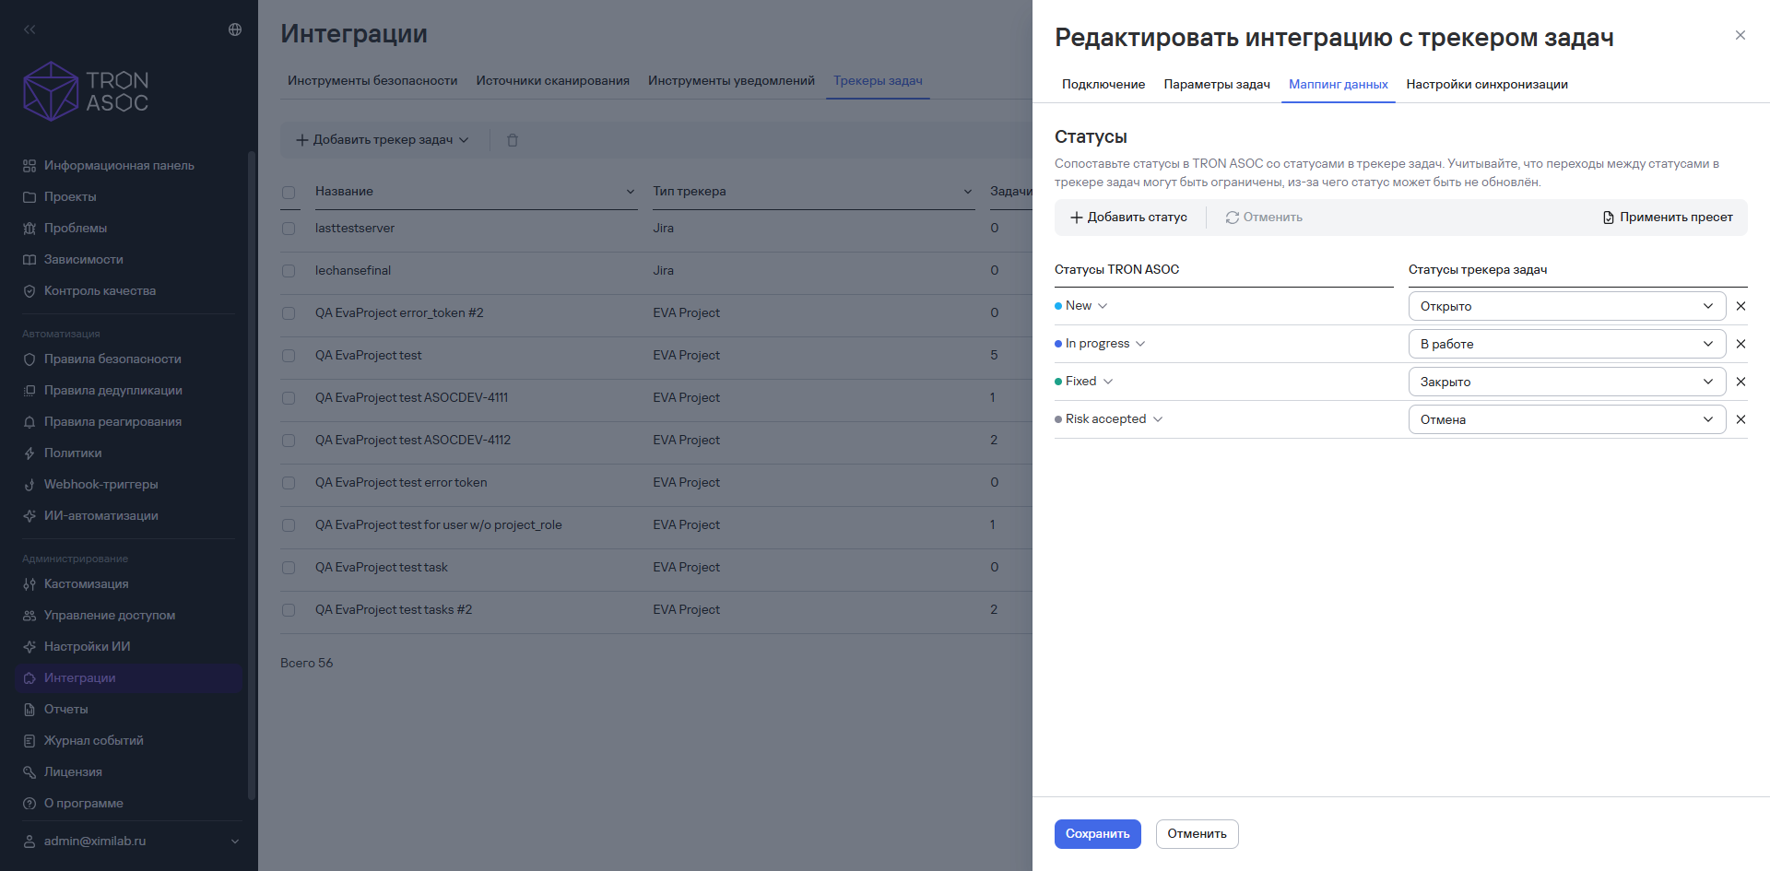
Task: Click the Отменить button in the panel footer
Action: point(1197,834)
